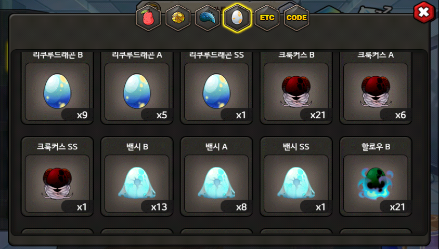439x249 pixels.
Task: Click the 할로우 B item name label
Action: [x=376, y=147]
